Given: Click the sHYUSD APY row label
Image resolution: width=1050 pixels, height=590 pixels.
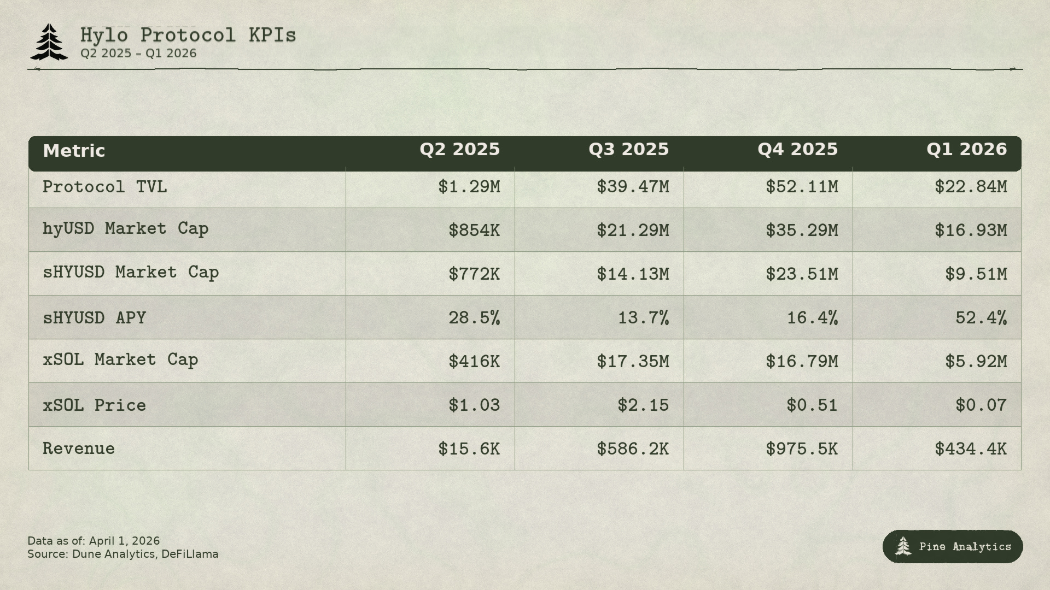Looking at the screenshot, I should [95, 317].
